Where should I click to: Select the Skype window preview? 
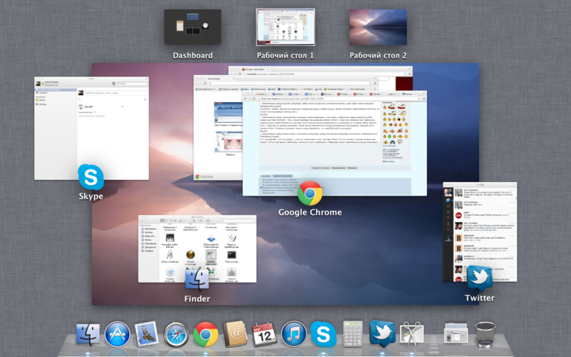pos(91,129)
